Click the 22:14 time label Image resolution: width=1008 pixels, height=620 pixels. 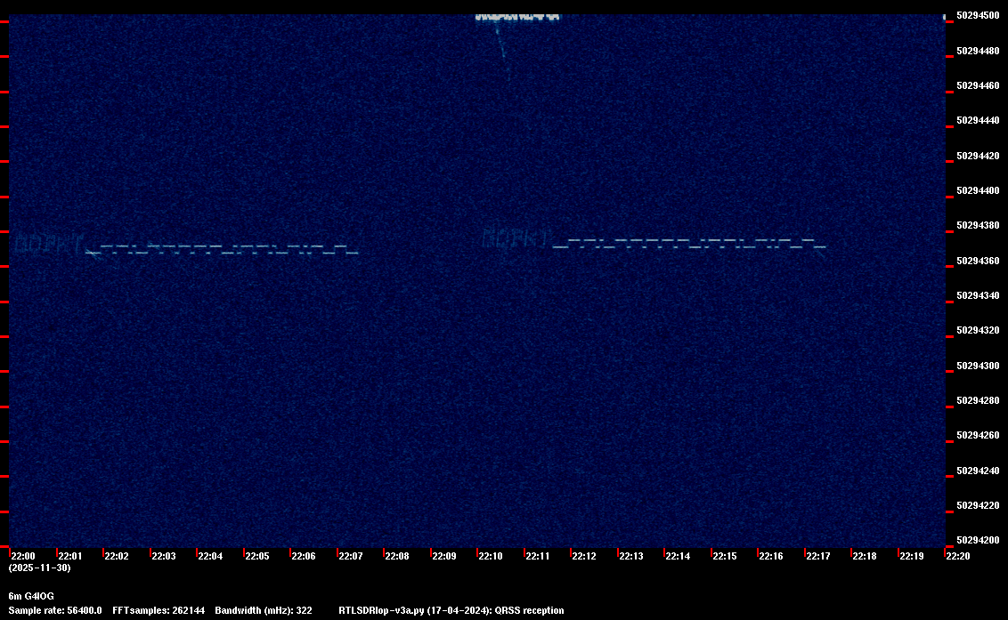pos(678,556)
